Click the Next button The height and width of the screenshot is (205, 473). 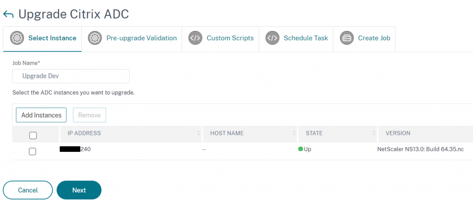79,190
